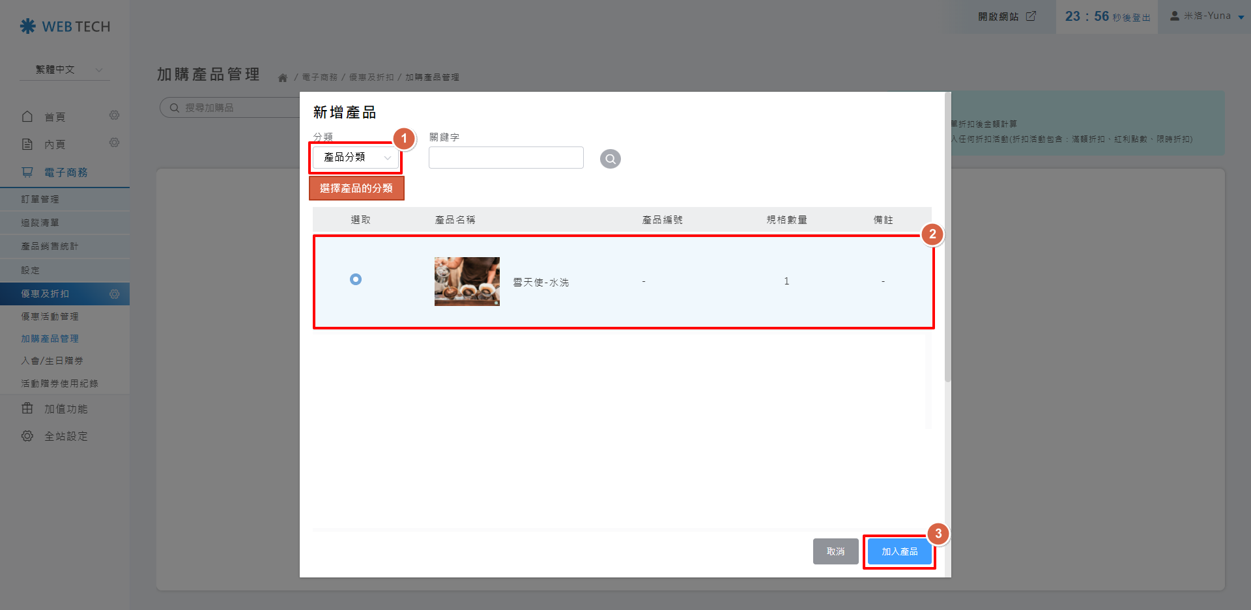Click the home icon in breadcrumb
The width and height of the screenshot is (1251, 610).
coord(283,78)
